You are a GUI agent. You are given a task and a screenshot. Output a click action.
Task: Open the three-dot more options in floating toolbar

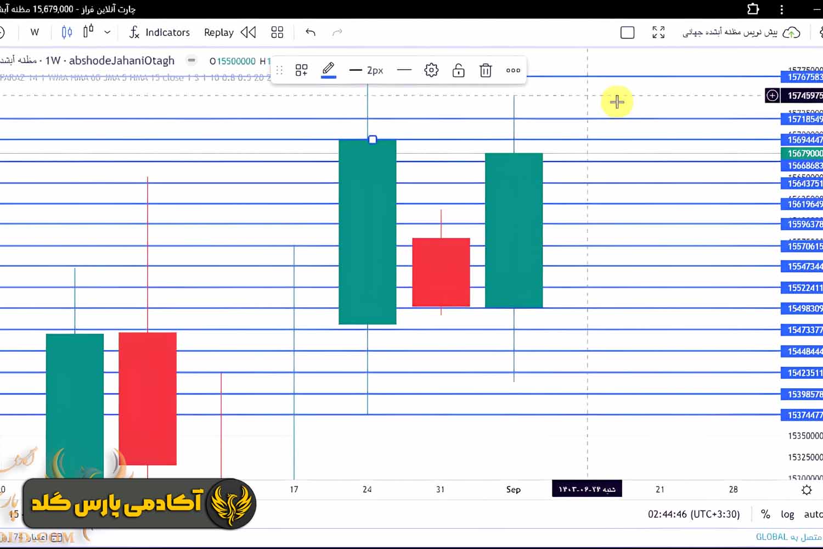pos(513,70)
